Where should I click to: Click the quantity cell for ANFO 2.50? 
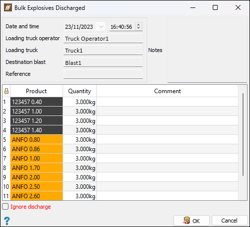(x=80, y=187)
